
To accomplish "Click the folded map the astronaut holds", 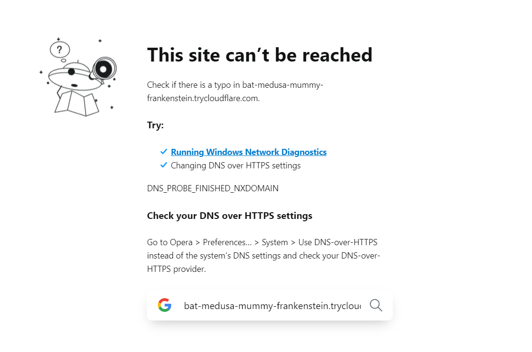I will click(77, 103).
